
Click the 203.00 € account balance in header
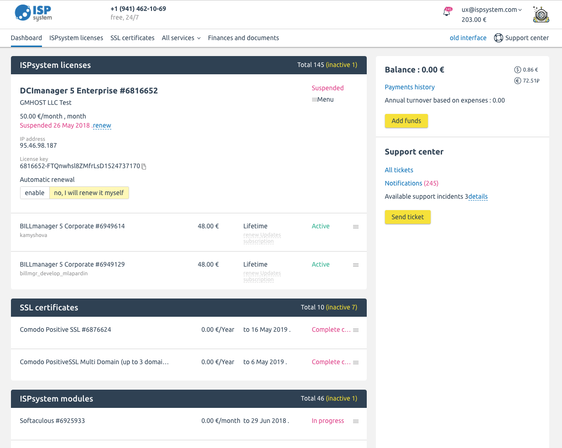[474, 20]
